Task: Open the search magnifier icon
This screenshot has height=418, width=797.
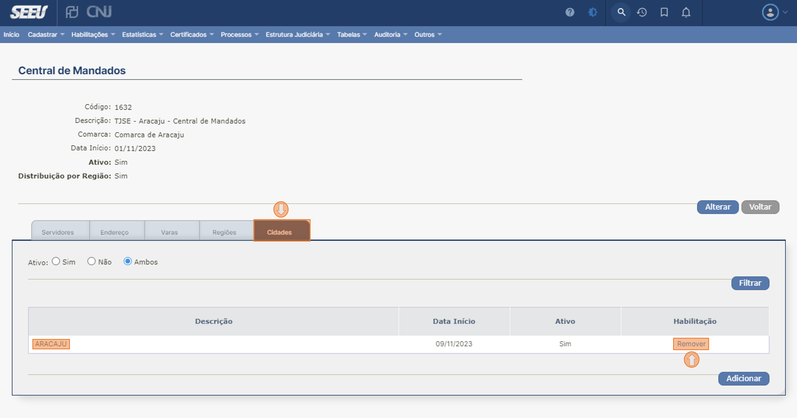Action: (x=621, y=12)
